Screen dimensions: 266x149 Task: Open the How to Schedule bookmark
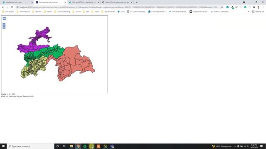pos(178,12)
